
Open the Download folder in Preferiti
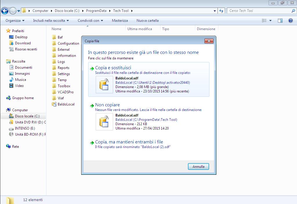(23, 43)
